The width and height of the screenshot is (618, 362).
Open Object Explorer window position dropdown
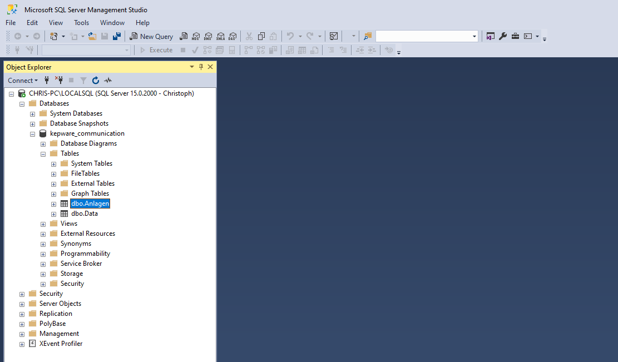pos(192,67)
